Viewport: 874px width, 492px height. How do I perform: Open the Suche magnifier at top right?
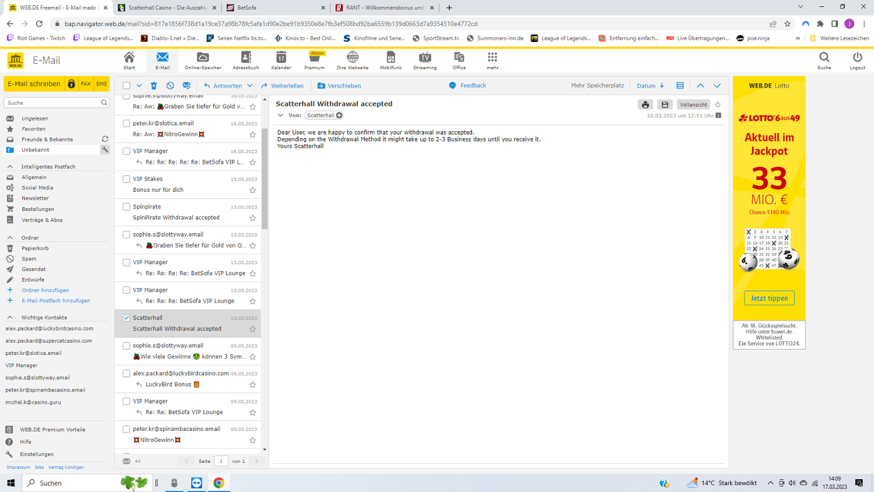coord(824,59)
